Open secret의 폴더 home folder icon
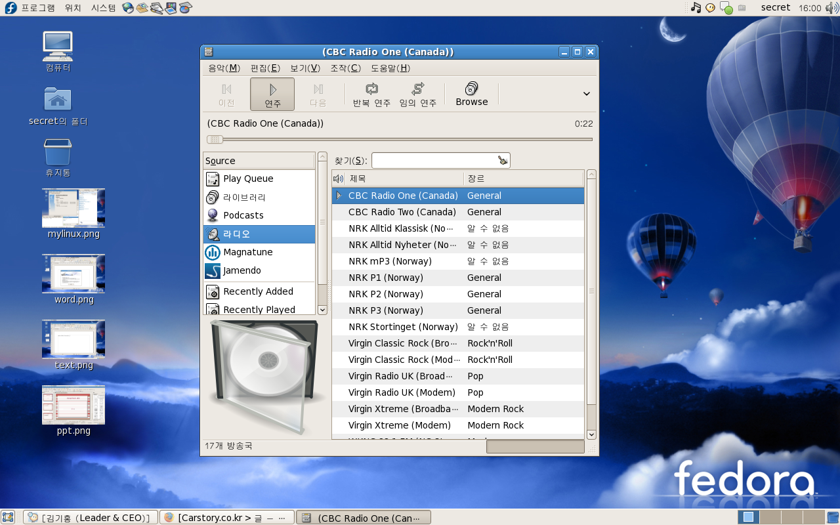The width and height of the screenshot is (840, 525). 58,106
